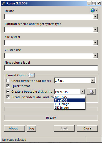The height and width of the screenshot is (143, 102).
Task: Close Rufus with the title bar X
Action: (x=99, y=3)
